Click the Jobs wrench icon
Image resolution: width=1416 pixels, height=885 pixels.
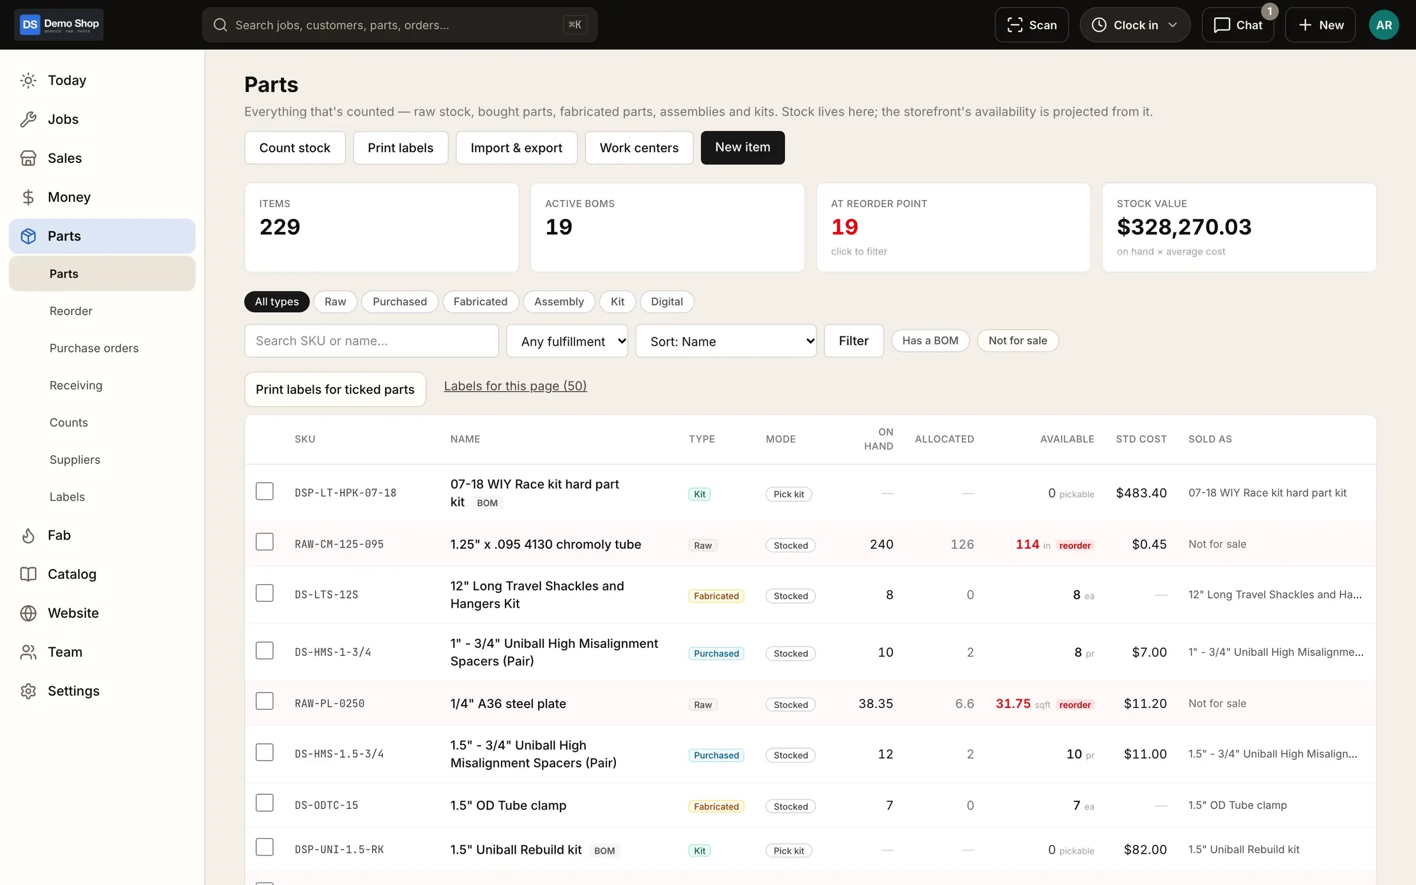click(28, 119)
